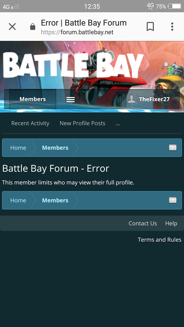The height and width of the screenshot is (327, 184).
Task: Open Members in the upper breadcrumb
Action: 55,148
